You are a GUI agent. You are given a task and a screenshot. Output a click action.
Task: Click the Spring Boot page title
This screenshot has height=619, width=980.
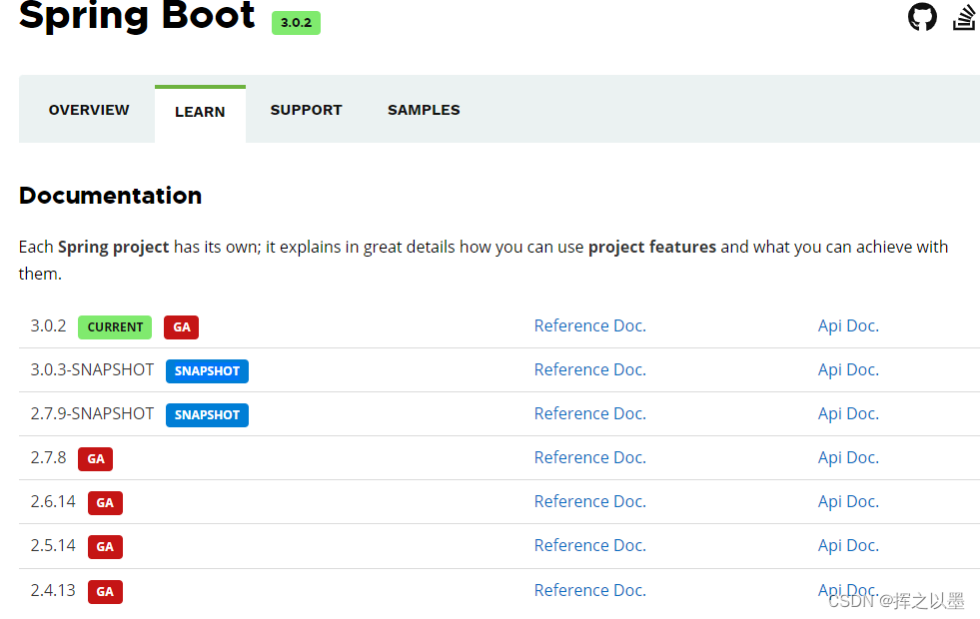click(x=137, y=15)
